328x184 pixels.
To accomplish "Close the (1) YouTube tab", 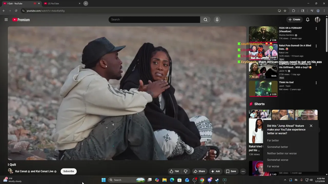I will coord(79,3).
